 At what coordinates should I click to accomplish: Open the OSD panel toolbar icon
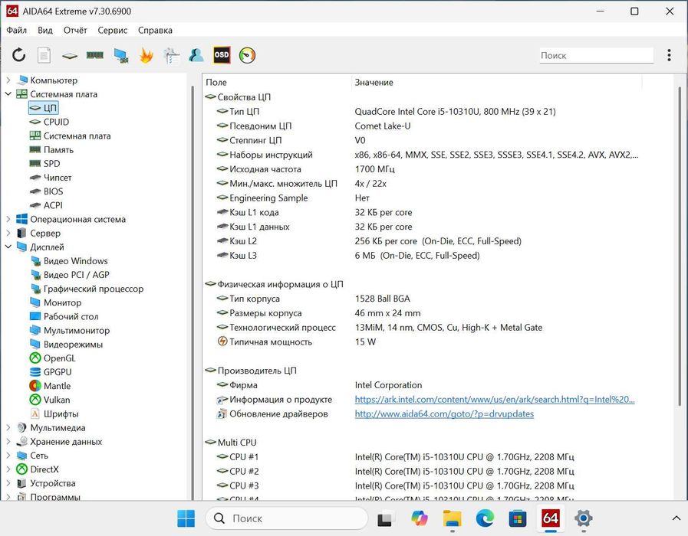click(x=222, y=55)
